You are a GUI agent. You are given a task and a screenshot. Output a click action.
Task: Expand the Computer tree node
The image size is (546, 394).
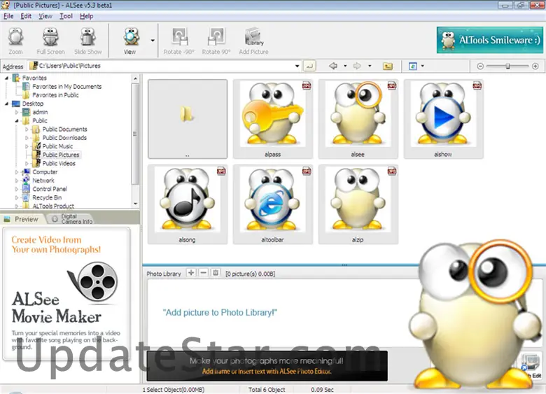click(16, 171)
